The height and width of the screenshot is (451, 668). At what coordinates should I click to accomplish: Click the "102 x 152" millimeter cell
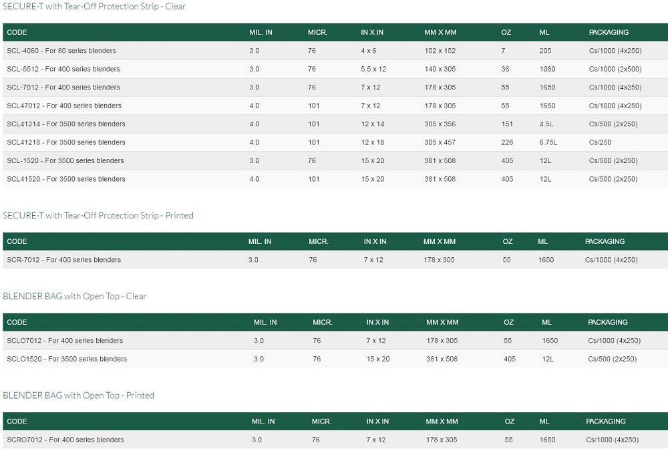pos(440,51)
